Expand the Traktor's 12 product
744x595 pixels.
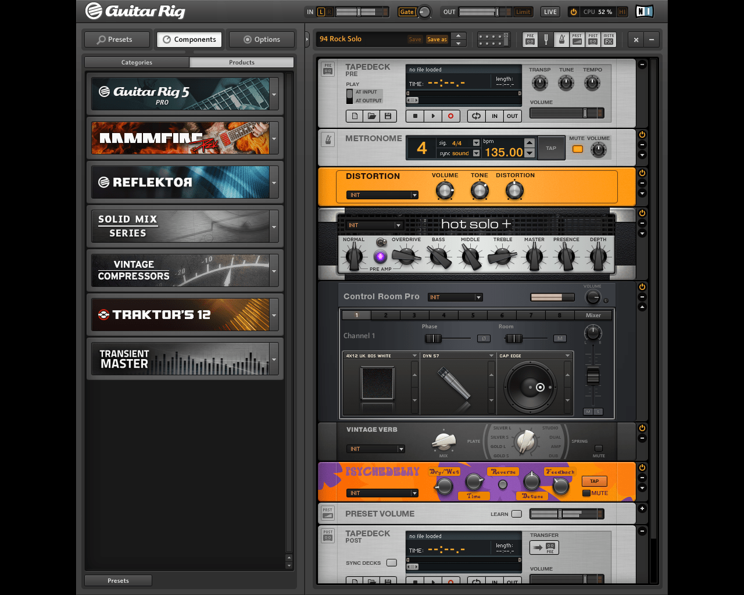(x=274, y=315)
